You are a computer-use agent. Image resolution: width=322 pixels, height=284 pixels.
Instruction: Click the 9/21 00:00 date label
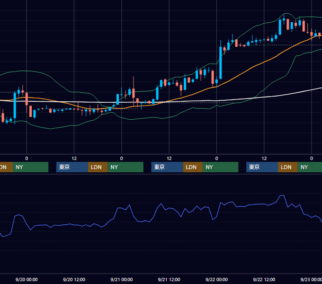(x=122, y=279)
